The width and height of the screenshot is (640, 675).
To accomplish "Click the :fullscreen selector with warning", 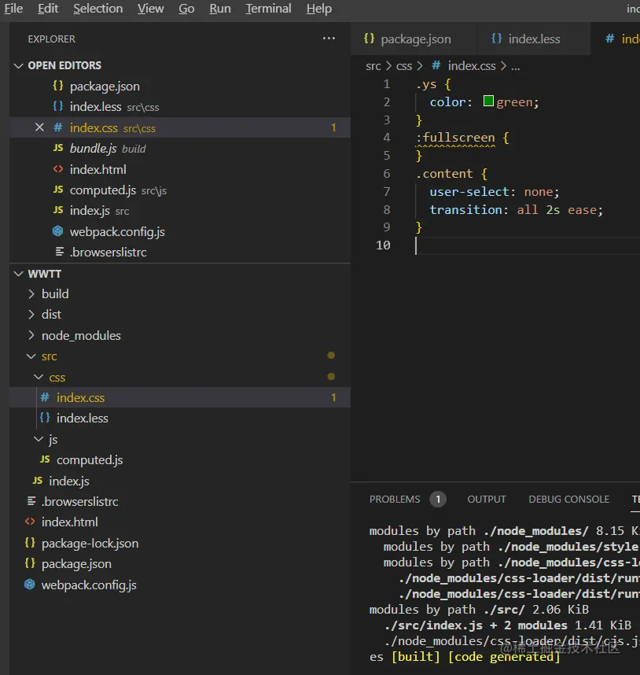I will 455,138.
